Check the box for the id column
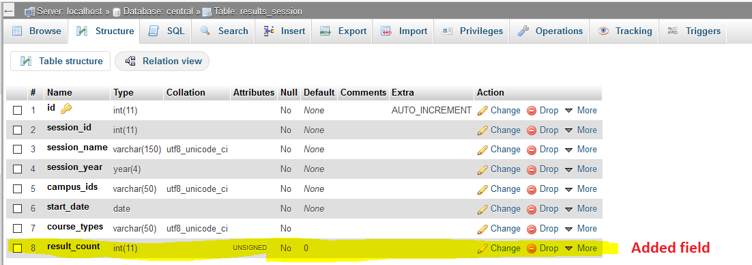 [17, 111]
